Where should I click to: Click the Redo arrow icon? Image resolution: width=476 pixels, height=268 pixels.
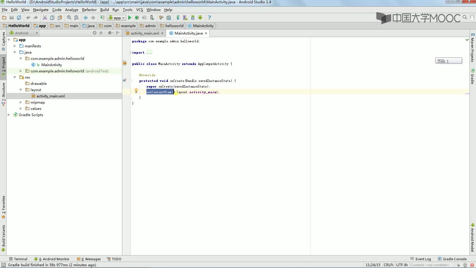pyautogui.click(x=36, y=18)
